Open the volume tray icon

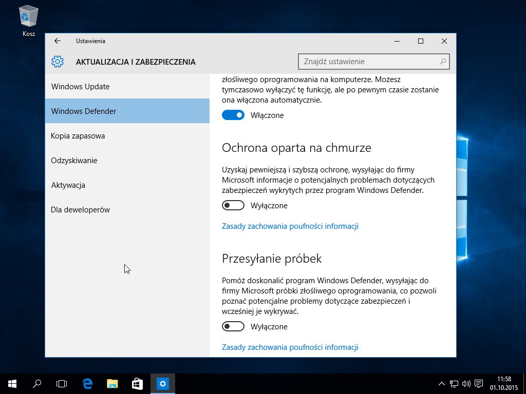tap(466, 384)
